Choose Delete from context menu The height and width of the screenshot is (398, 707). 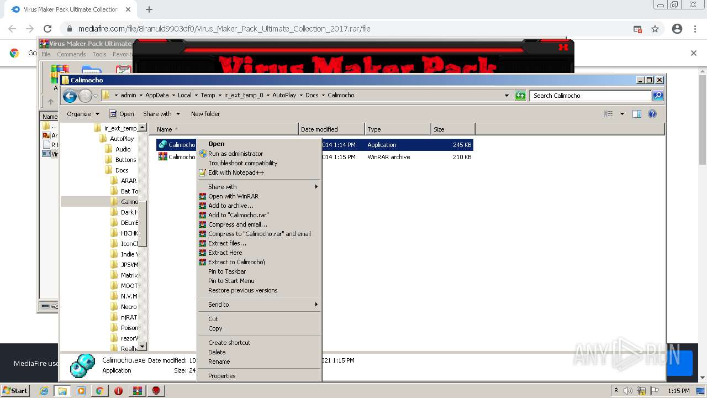217,352
